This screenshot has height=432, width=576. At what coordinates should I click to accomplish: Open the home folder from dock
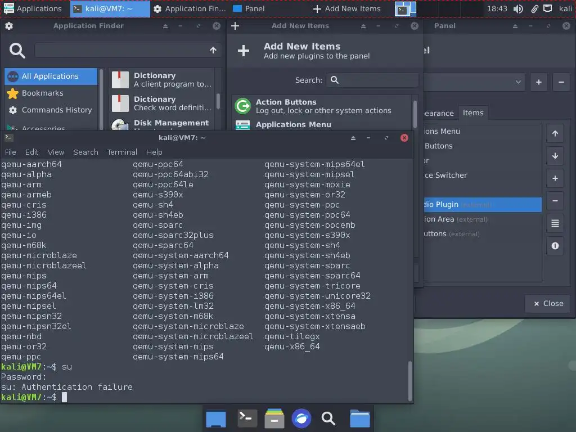[x=359, y=418]
